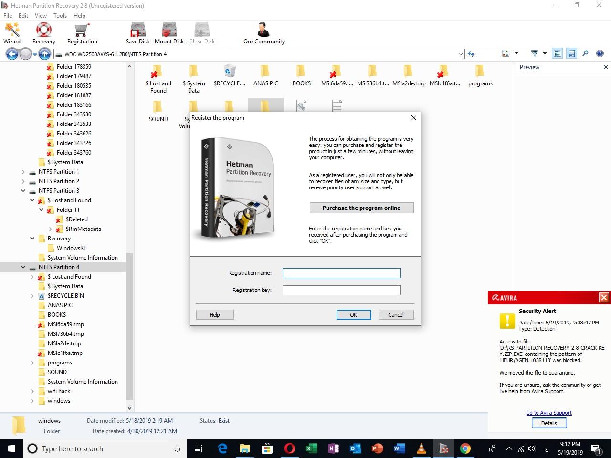This screenshot has width=611, height=458.
Task: Click the Help button in dialog
Action: pos(215,315)
